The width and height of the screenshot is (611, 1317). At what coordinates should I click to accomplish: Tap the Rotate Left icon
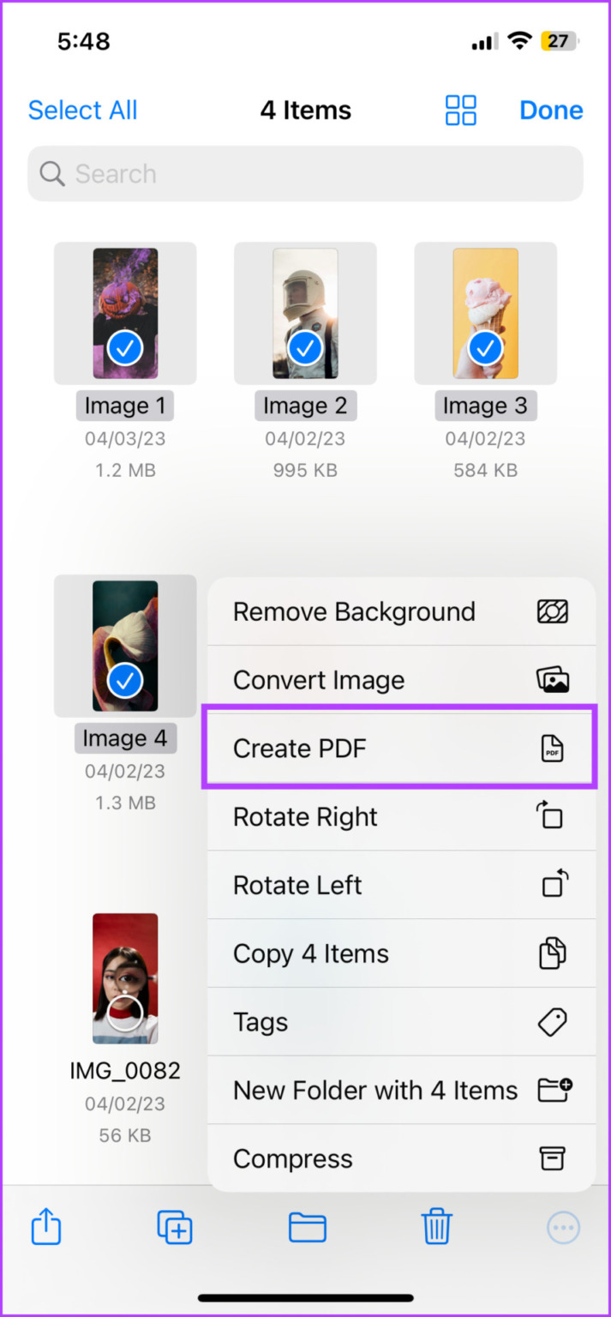[549, 885]
